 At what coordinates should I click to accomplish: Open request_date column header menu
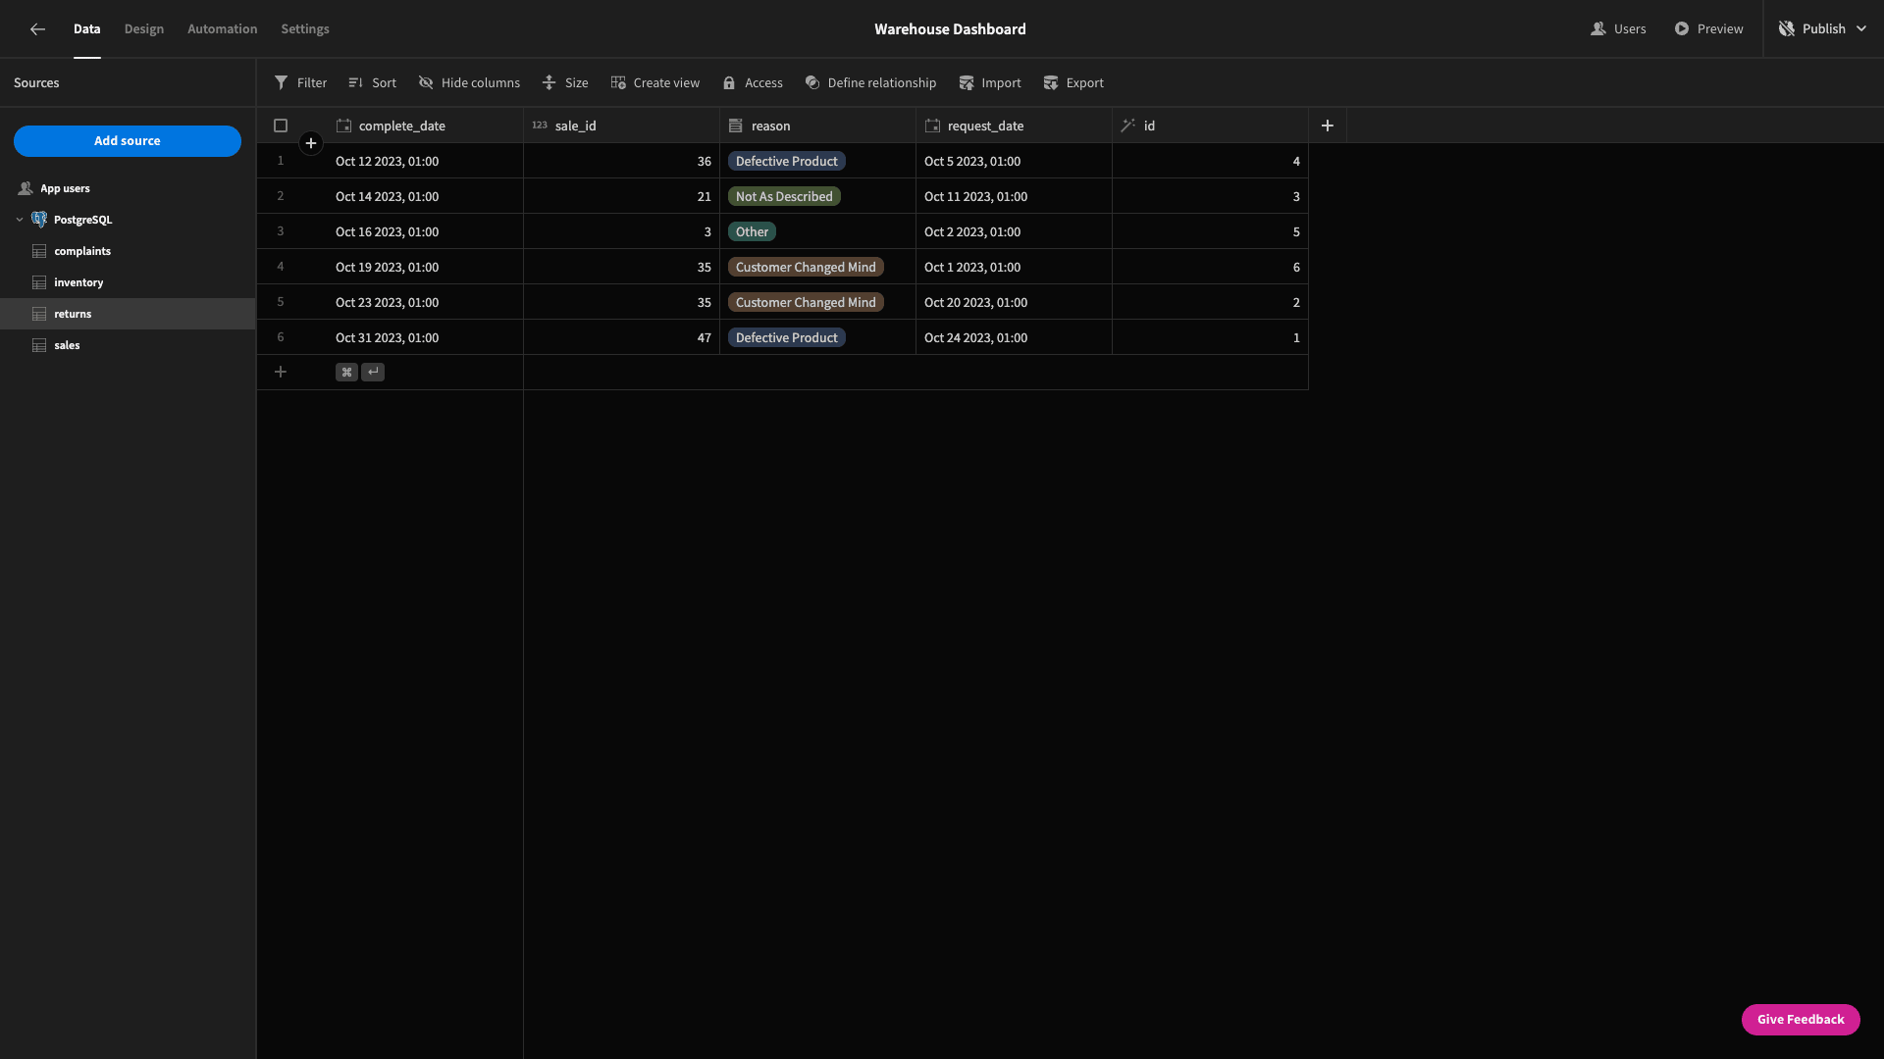pyautogui.click(x=1014, y=126)
